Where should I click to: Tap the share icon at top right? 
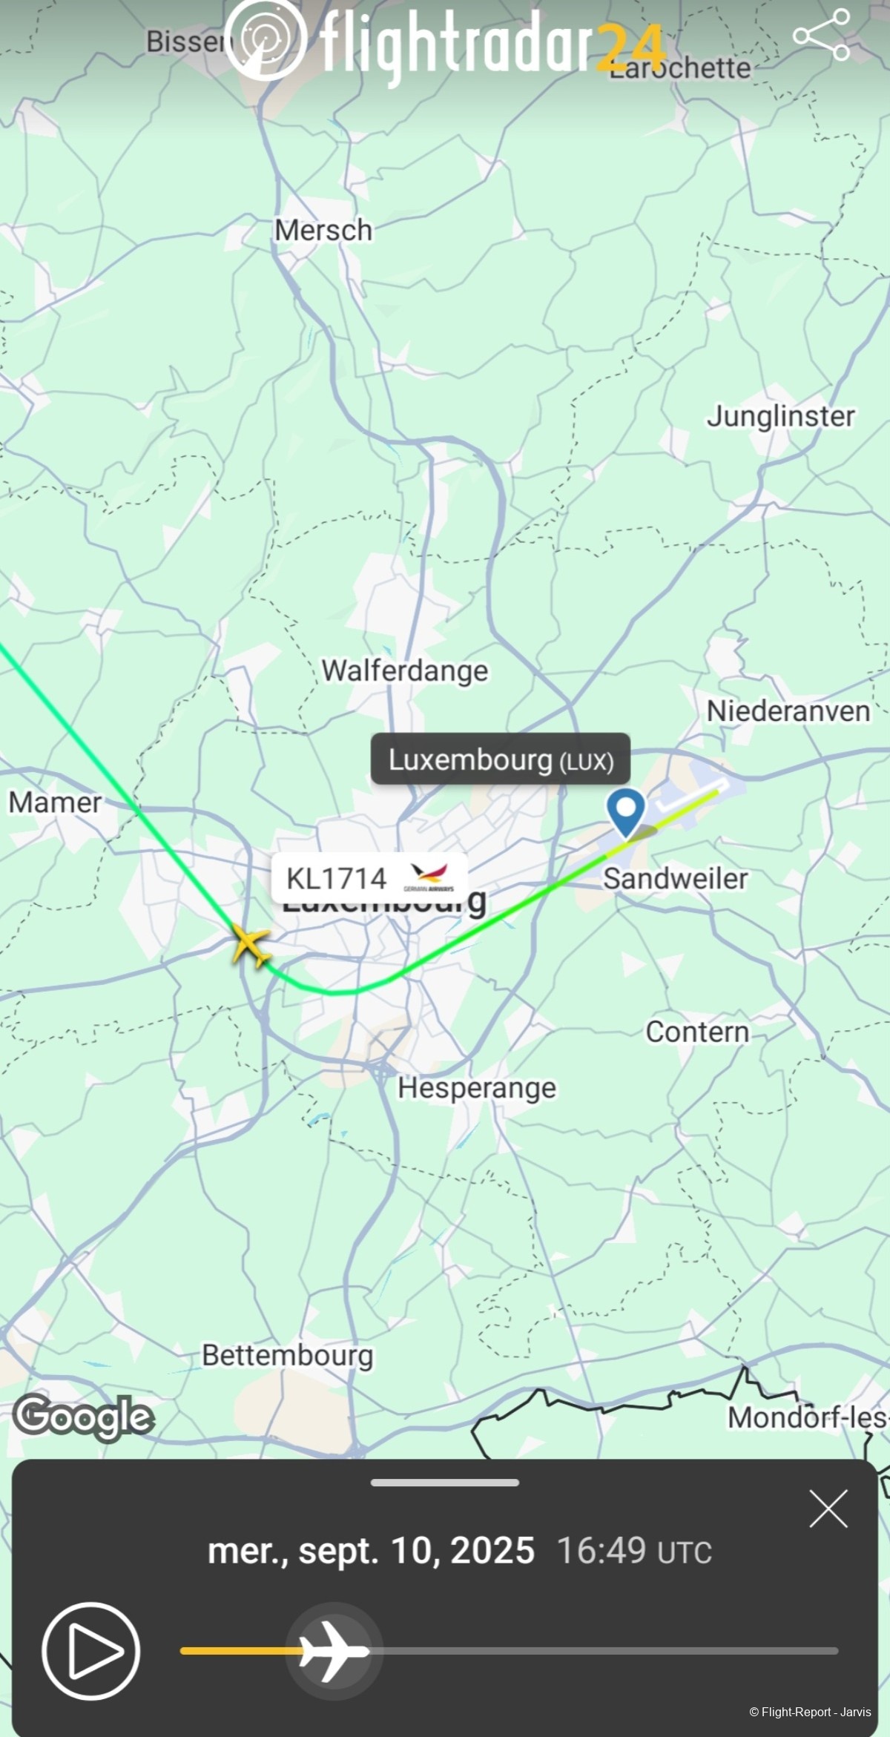pyautogui.click(x=821, y=35)
